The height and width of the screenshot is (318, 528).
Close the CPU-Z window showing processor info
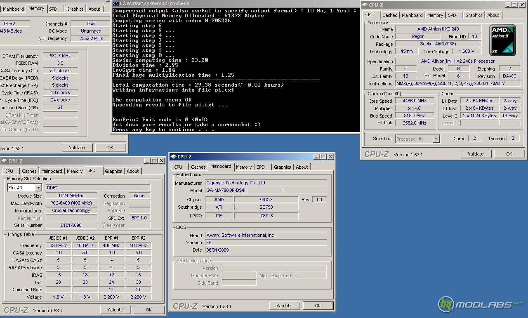[x=522, y=5]
